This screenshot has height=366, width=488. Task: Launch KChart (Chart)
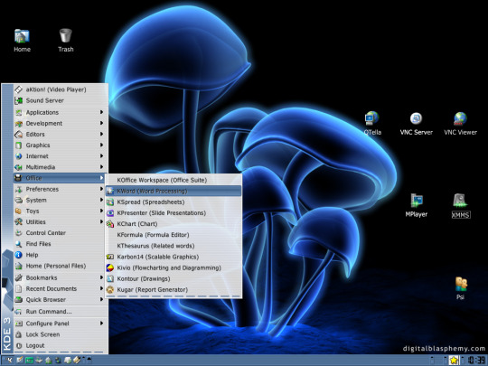(174, 224)
